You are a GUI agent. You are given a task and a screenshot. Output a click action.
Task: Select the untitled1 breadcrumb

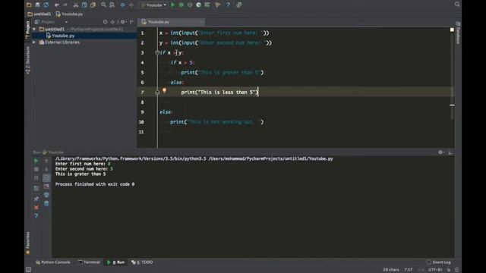39,14
